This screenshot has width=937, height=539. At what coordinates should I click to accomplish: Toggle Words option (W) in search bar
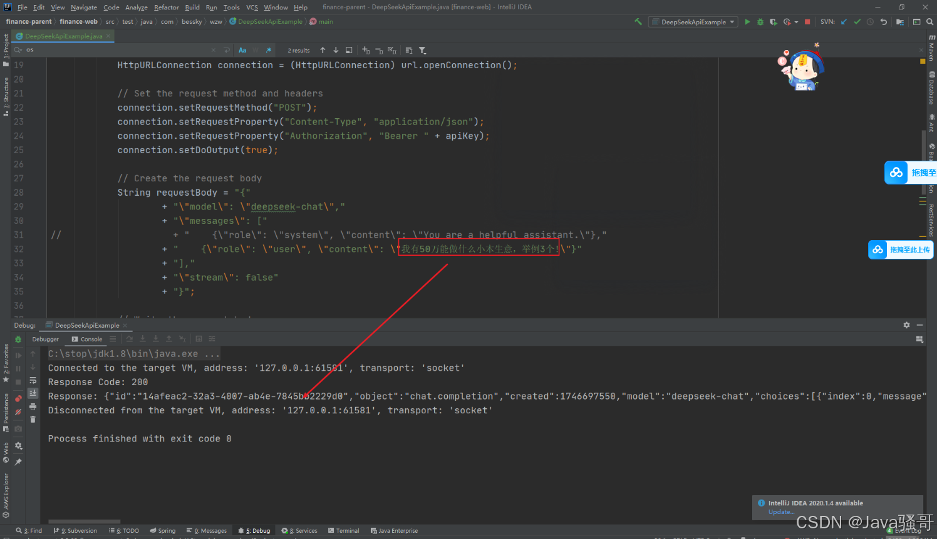pos(256,50)
